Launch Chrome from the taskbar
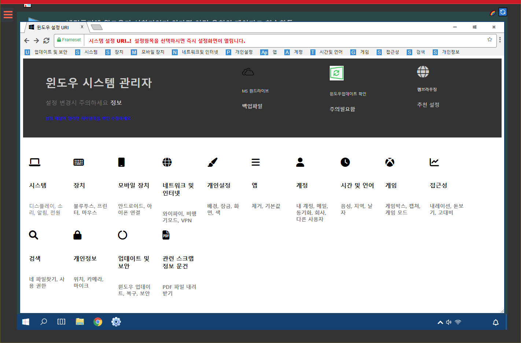This screenshot has height=343, width=521. (x=98, y=322)
